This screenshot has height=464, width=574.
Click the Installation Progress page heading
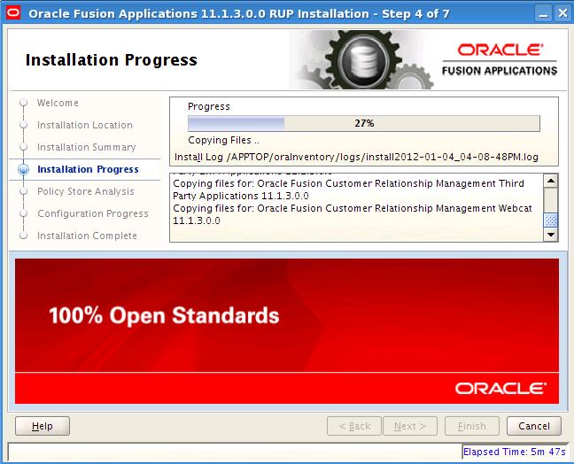[112, 60]
